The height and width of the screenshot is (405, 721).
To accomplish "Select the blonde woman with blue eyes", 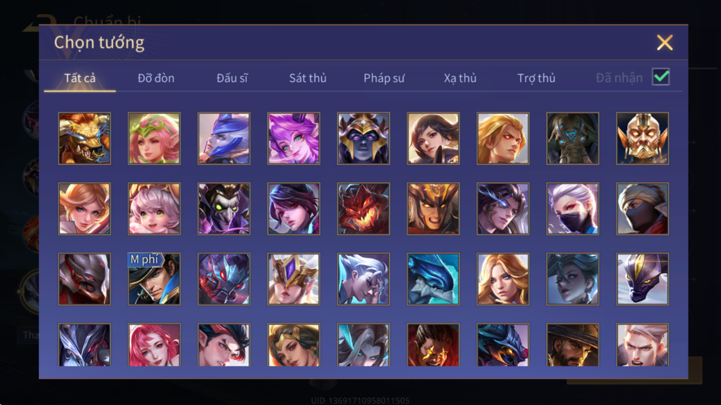I will (502, 279).
